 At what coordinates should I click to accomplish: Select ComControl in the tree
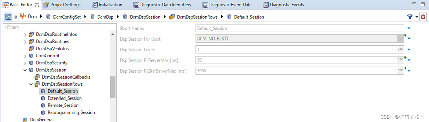[x=47, y=56]
